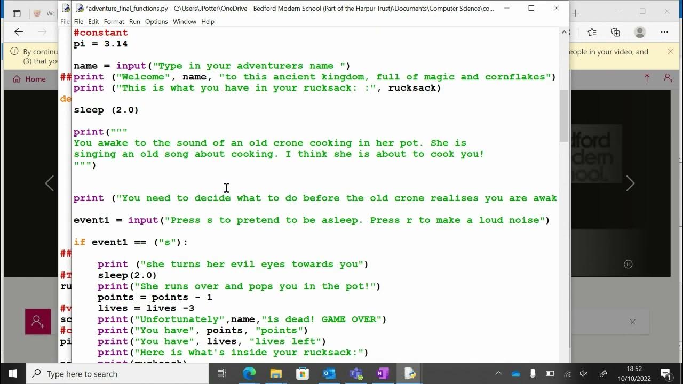Open Microsoft Store from the taskbar

click(303, 373)
